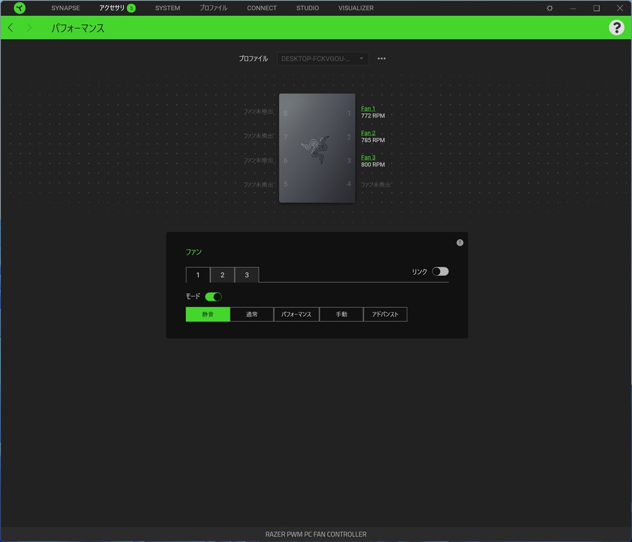Open the settings gear icon
Screen dimensions: 632x542
[x=549, y=8]
